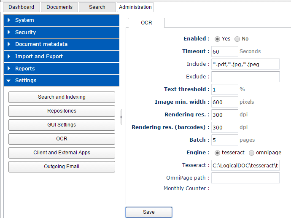Click the Monthly Counter label
The width and height of the screenshot is (291, 218).
click(x=186, y=188)
